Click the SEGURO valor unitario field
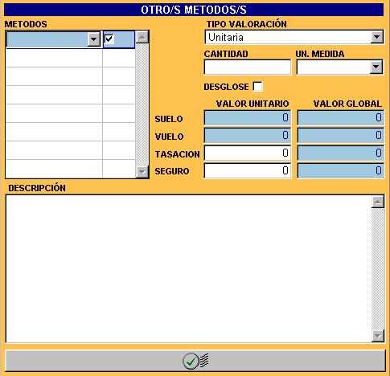 248,170
